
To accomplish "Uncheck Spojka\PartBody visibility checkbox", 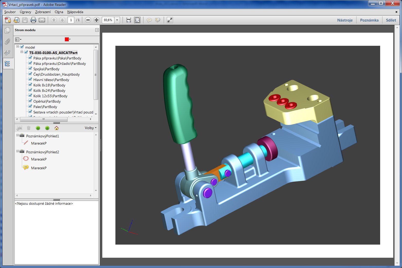I will coord(30,69).
